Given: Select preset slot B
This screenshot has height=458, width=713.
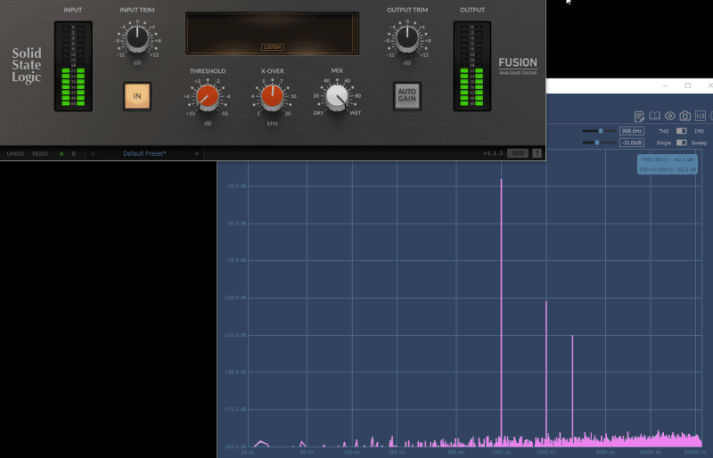Looking at the screenshot, I should pyautogui.click(x=74, y=154).
